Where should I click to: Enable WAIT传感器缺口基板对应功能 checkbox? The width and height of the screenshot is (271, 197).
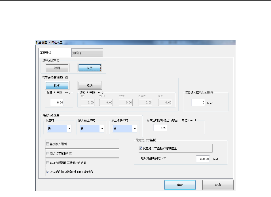click(48, 163)
